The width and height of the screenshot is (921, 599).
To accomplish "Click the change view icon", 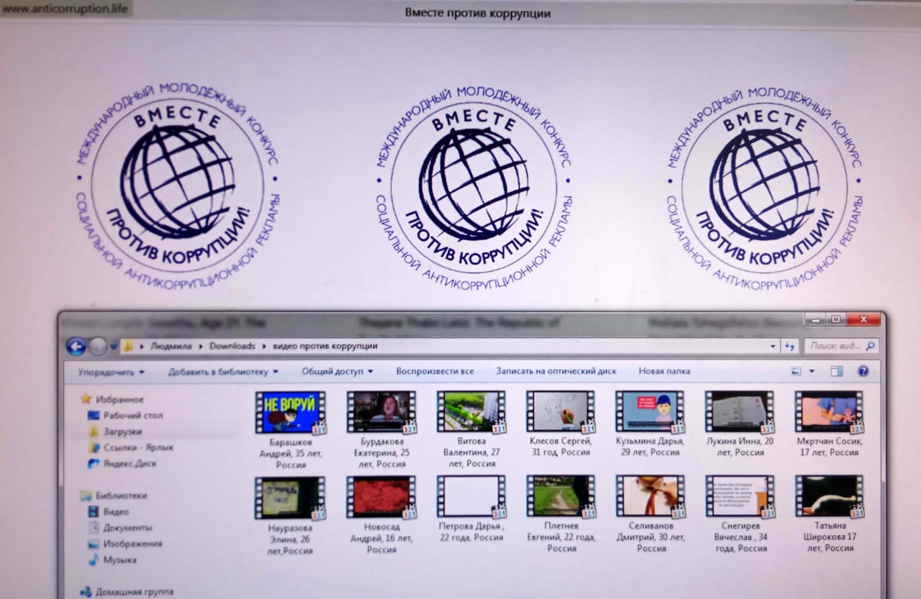I will click(797, 372).
